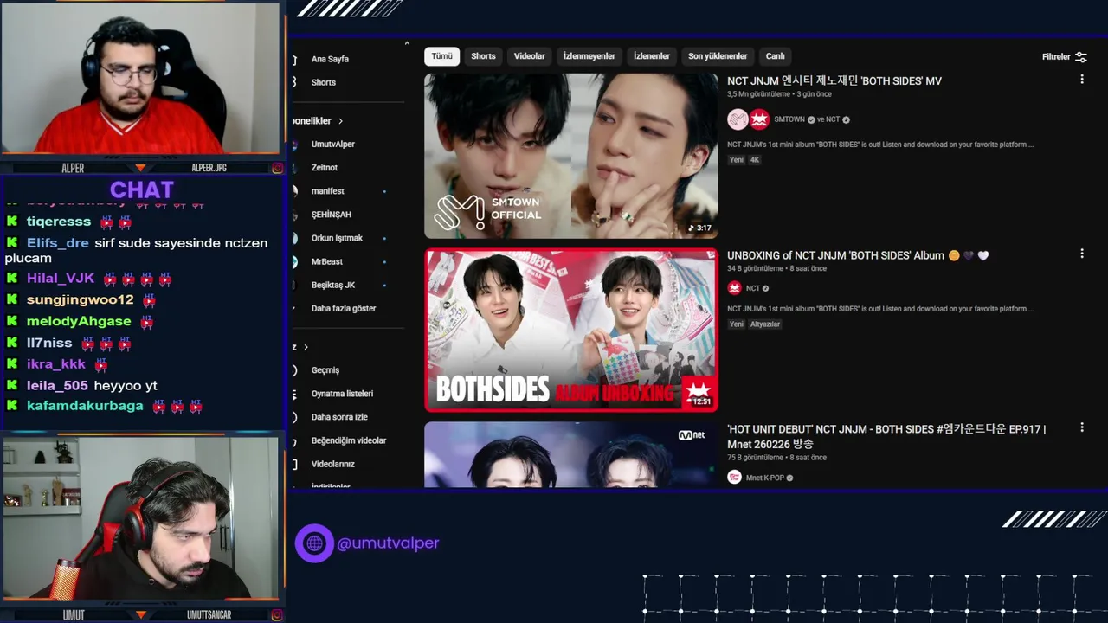Click chat username kafamdakurbaga
Screen dimensions: 1108x623
point(85,406)
